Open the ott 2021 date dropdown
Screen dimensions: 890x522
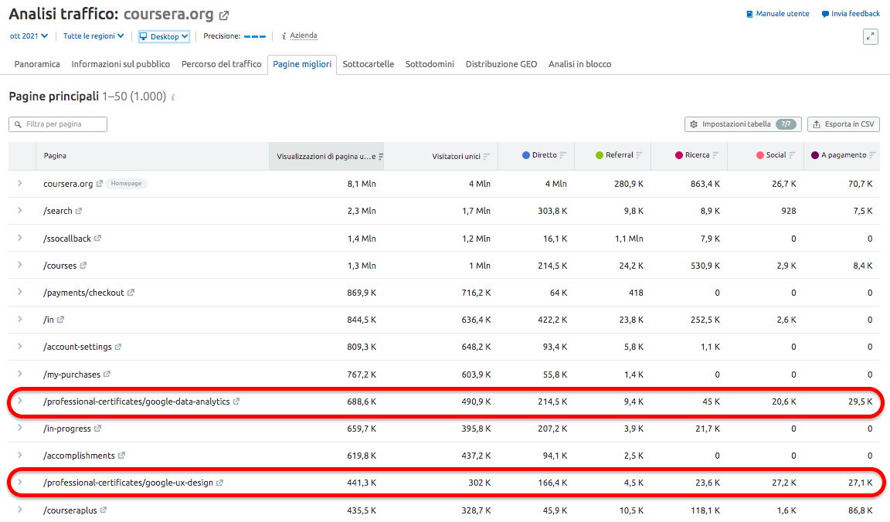click(29, 36)
